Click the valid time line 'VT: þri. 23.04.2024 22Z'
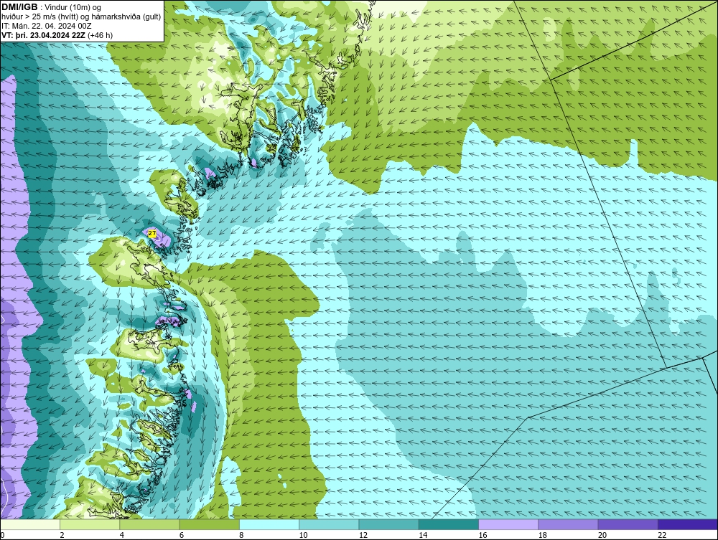The image size is (718, 540). pos(43,35)
